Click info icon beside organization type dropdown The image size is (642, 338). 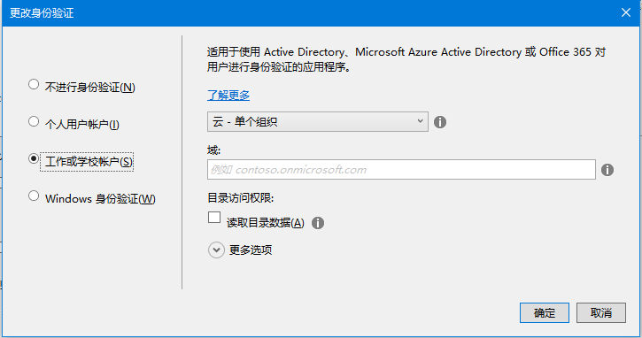[440, 122]
